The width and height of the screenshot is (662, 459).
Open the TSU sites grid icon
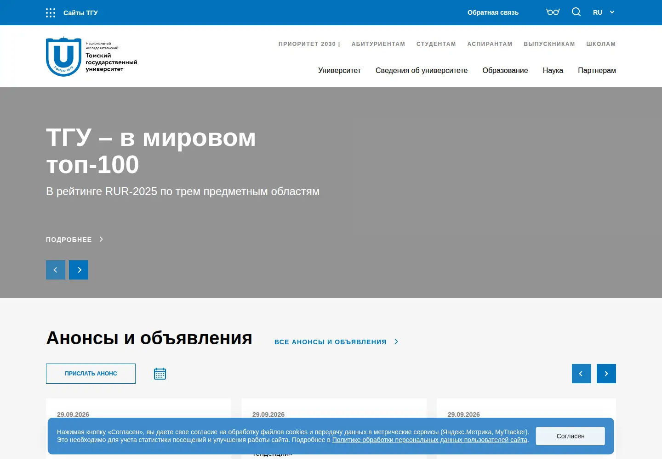(51, 13)
